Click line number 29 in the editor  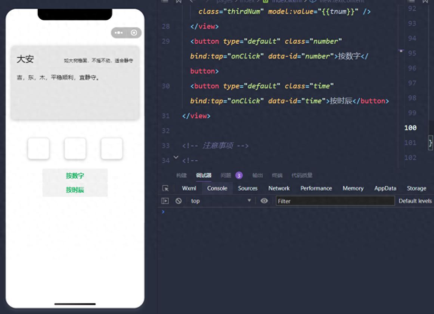[165, 41]
